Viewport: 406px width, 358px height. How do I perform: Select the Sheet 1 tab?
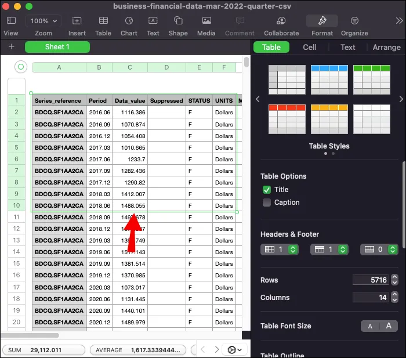(x=57, y=47)
